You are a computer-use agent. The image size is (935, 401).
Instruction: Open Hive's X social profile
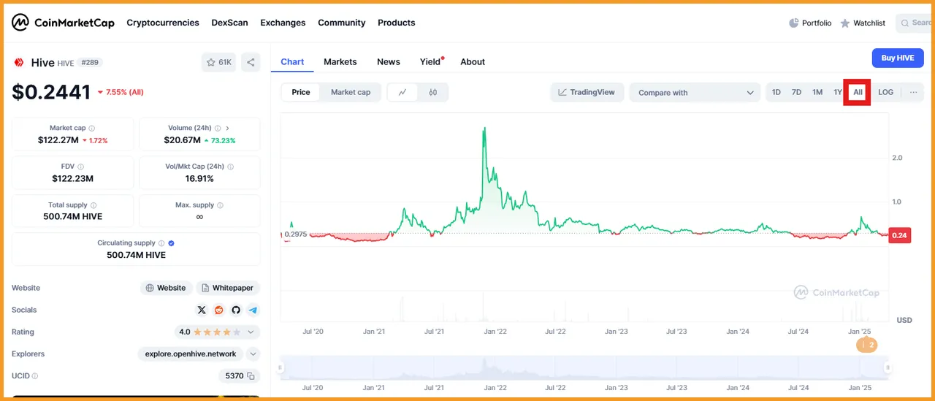[x=202, y=310]
